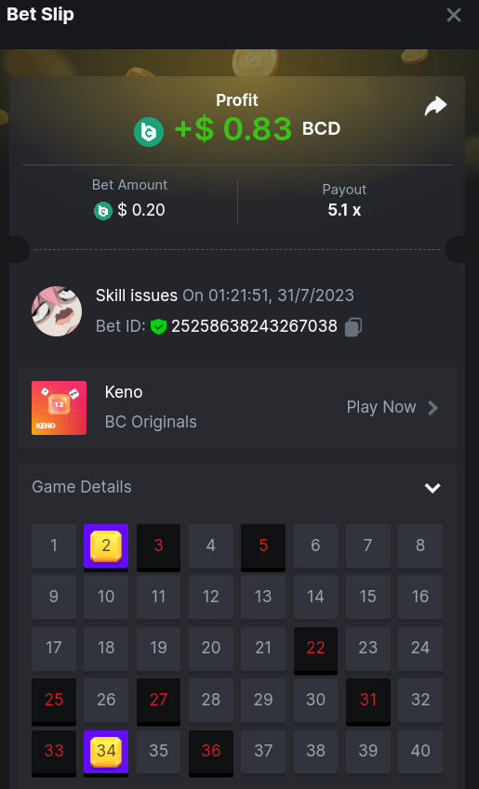Click the BCD coin icon beside profit
Screen dimensions: 479x789
point(149,132)
